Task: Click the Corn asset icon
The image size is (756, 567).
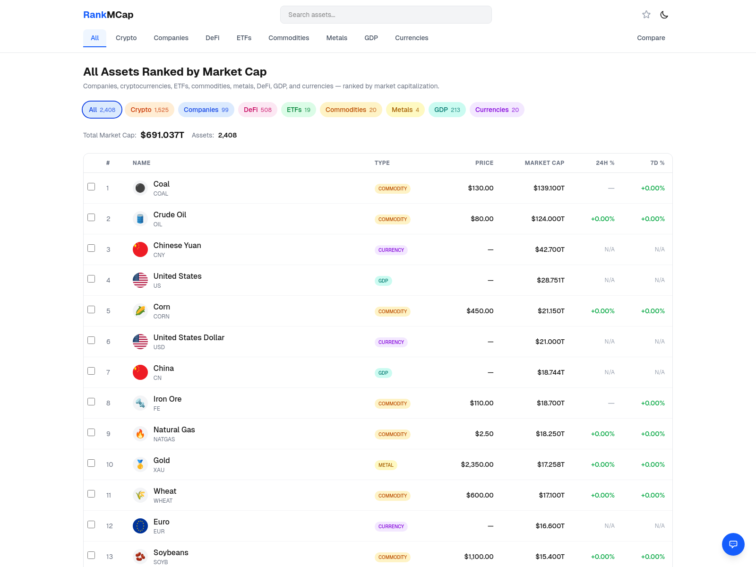Action: click(x=140, y=311)
